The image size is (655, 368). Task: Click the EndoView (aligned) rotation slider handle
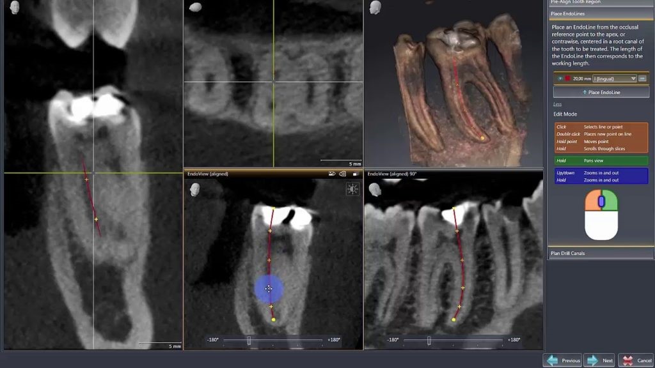click(249, 340)
